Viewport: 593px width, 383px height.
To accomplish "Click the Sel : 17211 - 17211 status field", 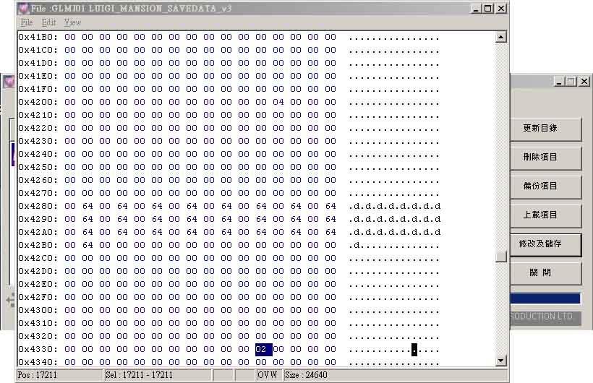I will click(x=158, y=375).
